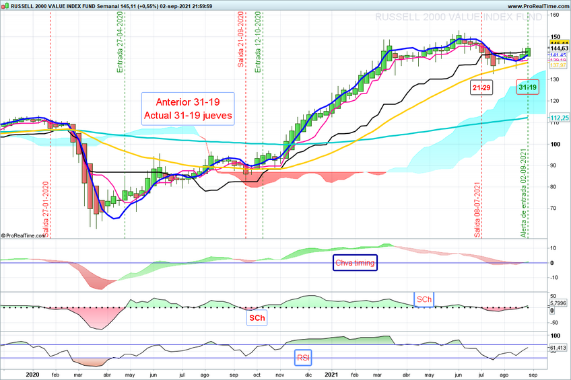Select the RSI indicator label
Image resolution: width=571 pixels, height=380 pixels.
(x=303, y=358)
